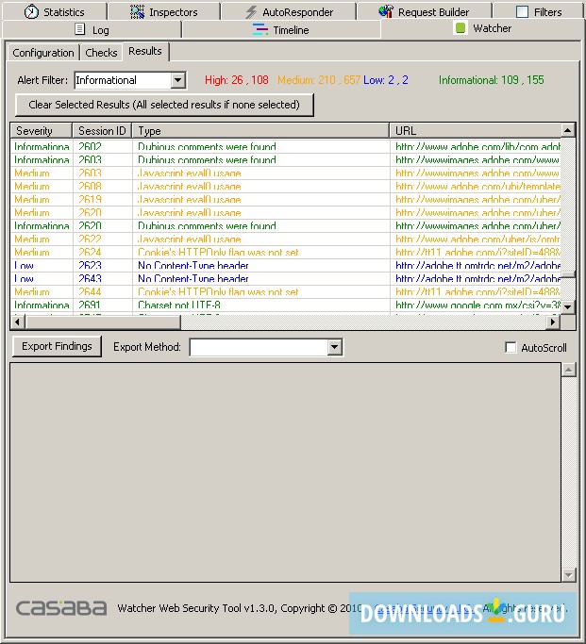Click the Inspectors tab icon
This screenshot has height=644, width=586.
137,12
